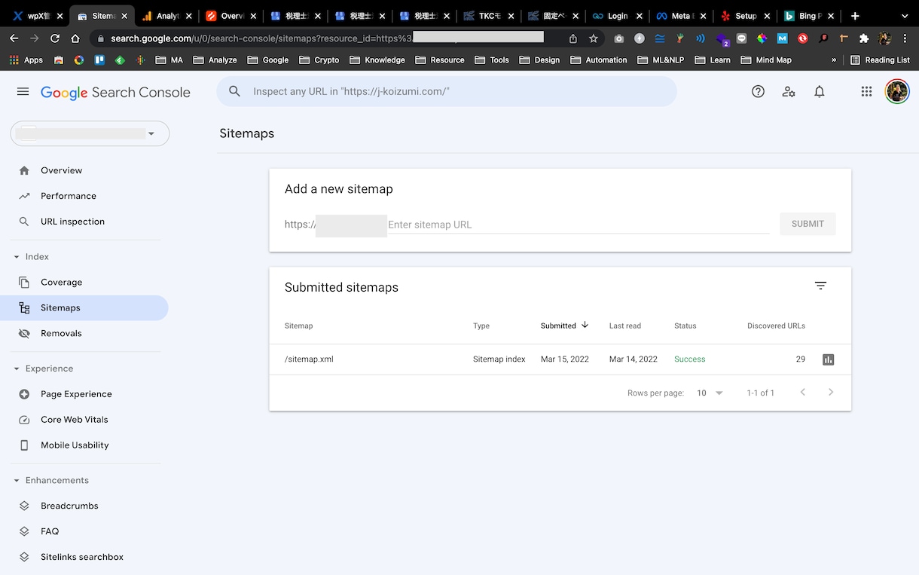The width and height of the screenshot is (919, 575).
Task: Bookmark this page with the star icon
Action: (x=594, y=38)
